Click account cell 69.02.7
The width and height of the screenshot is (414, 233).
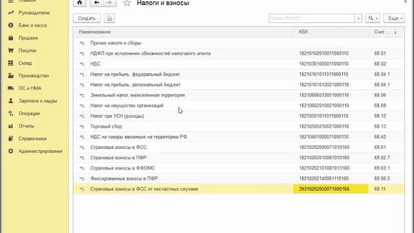tap(382, 158)
